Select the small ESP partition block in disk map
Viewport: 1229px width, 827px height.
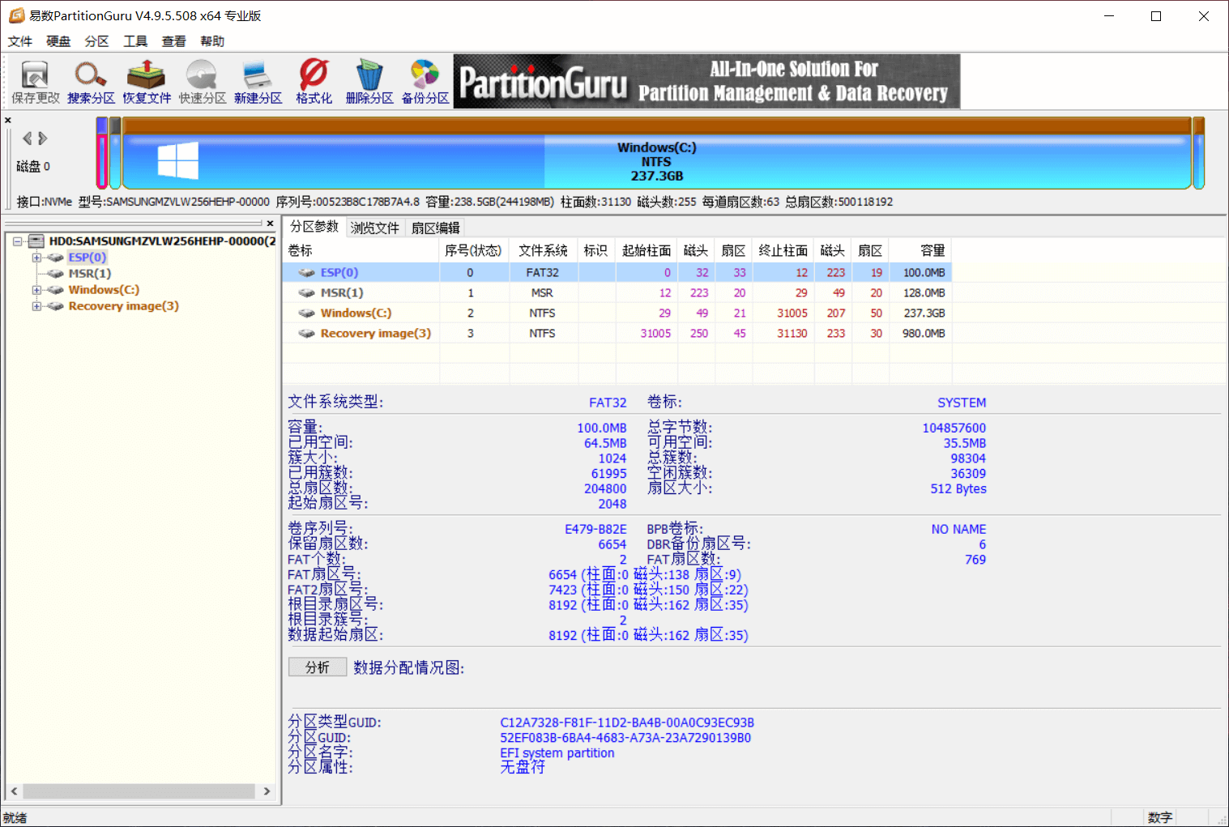click(101, 152)
